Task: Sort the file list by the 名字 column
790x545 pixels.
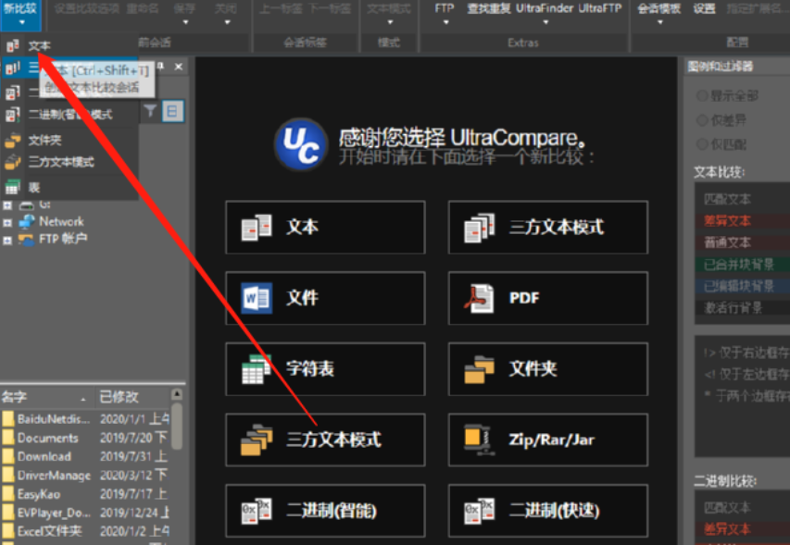Action: 47,397
